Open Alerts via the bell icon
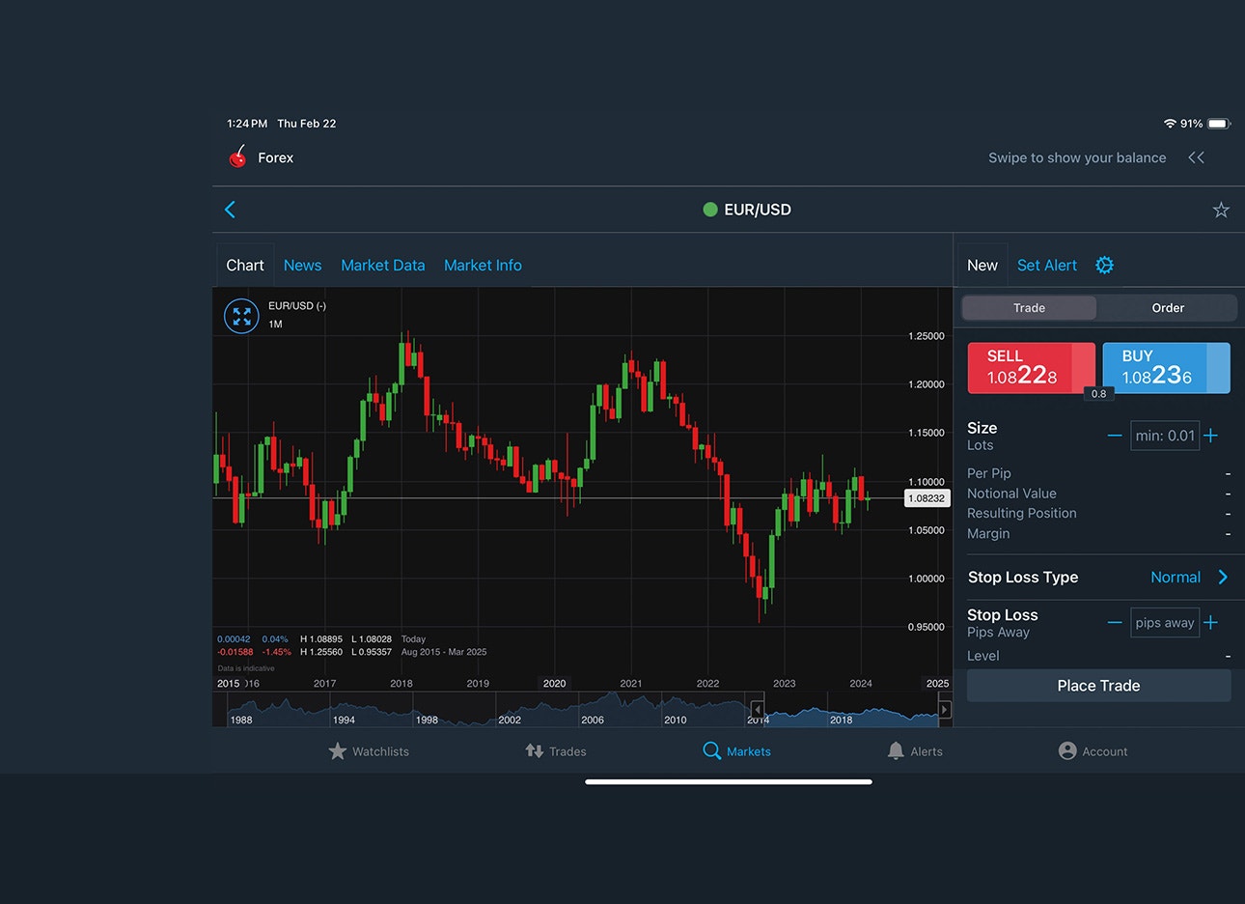The height and width of the screenshot is (904, 1245). (x=915, y=750)
